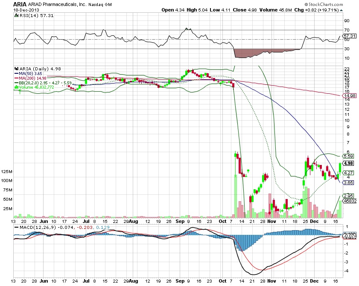Image resolution: width=359 pixels, height=286 pixels.
Task: Click the blue up-arrow beside change percent
Action: [341, 10]
